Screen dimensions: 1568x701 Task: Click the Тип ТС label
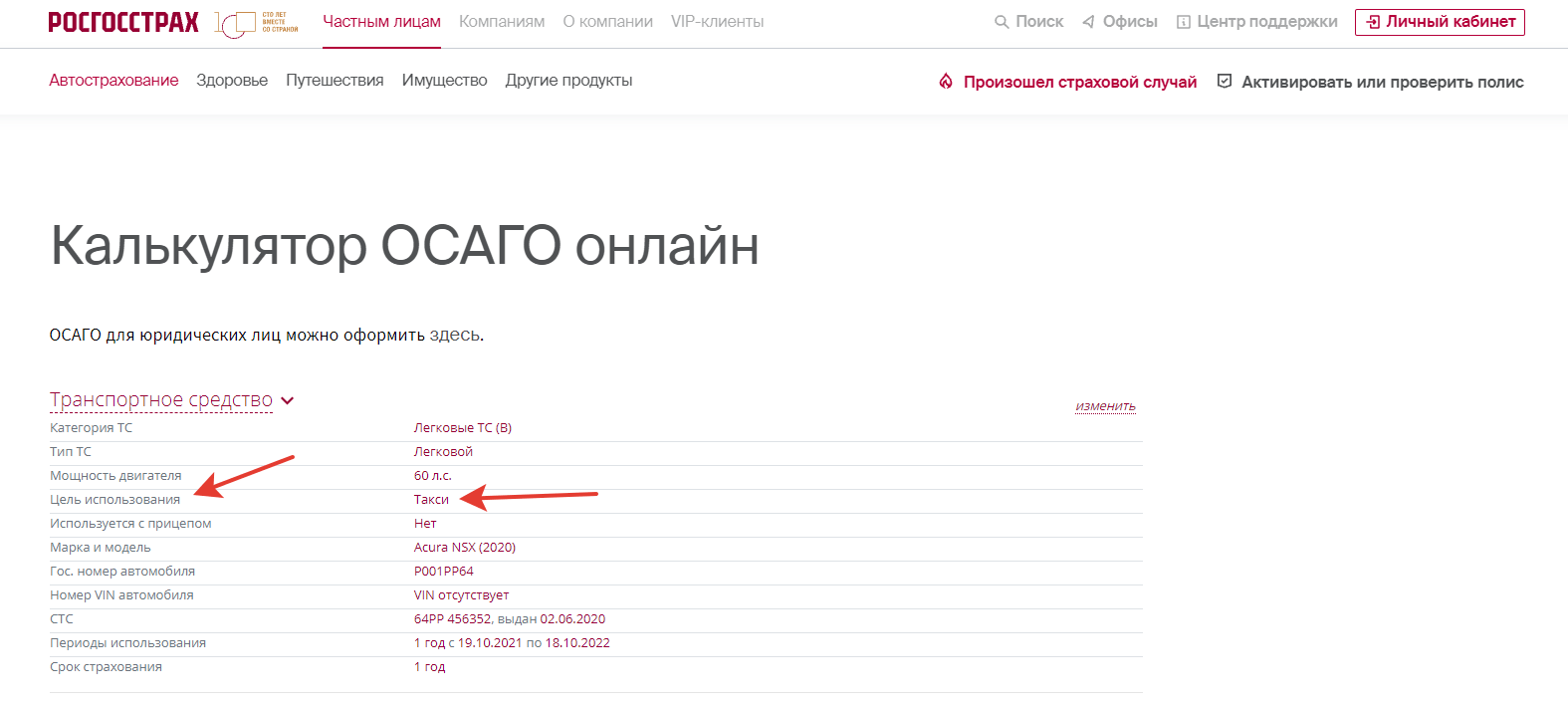[x=71, y=452]
